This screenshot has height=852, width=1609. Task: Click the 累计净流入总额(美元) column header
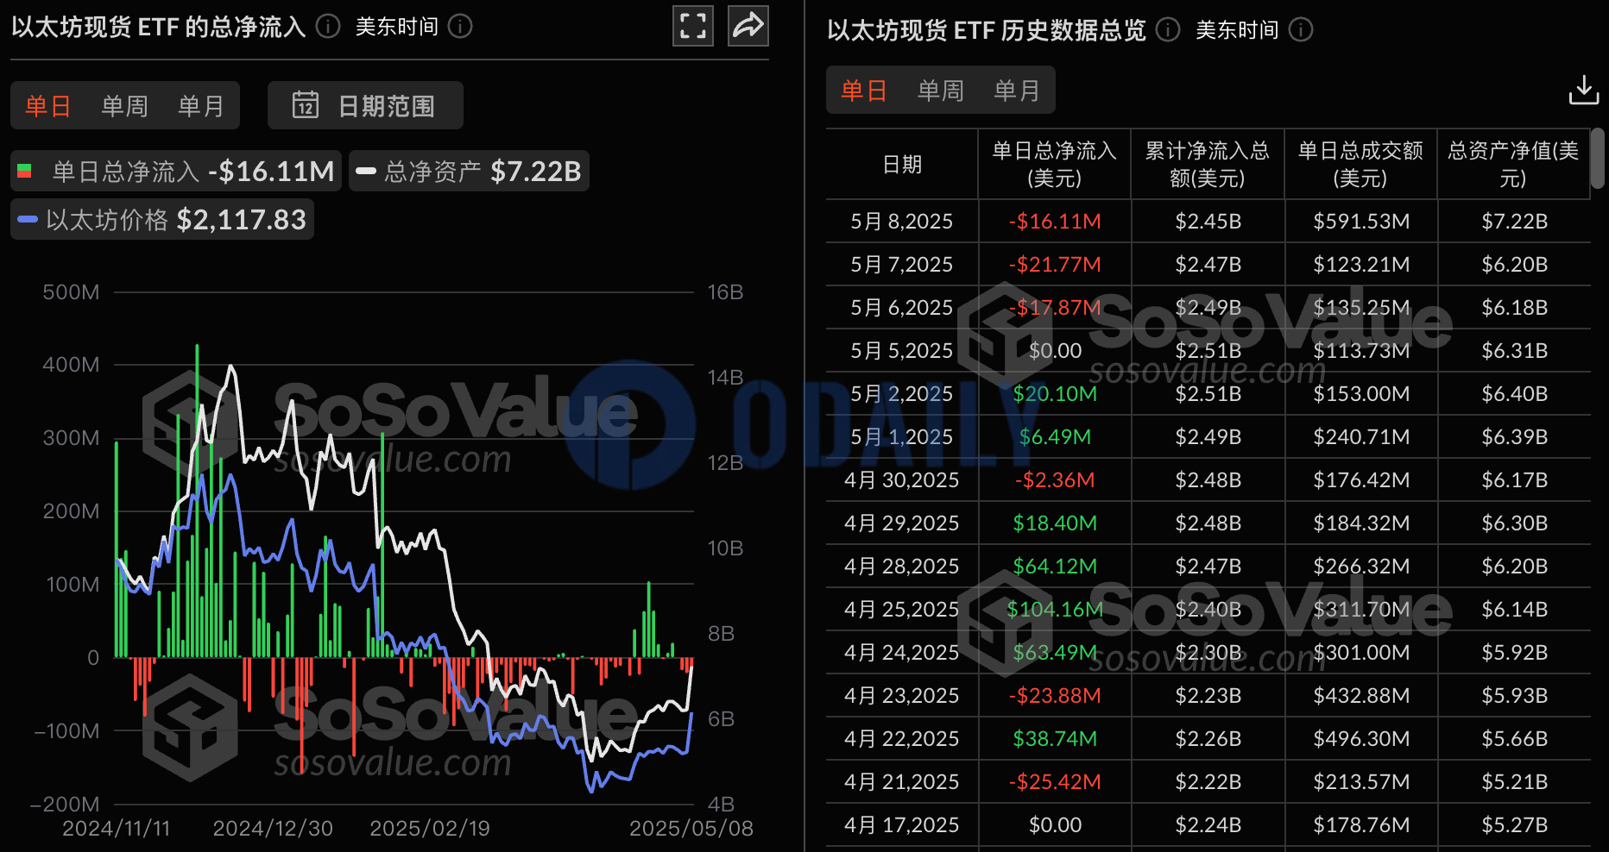(x=1207, y=164)
